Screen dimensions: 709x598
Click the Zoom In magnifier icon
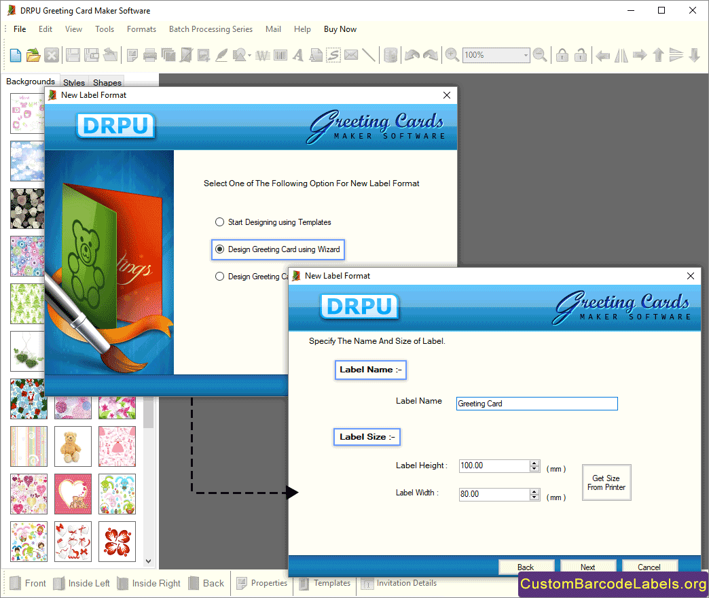click(452, 55)
